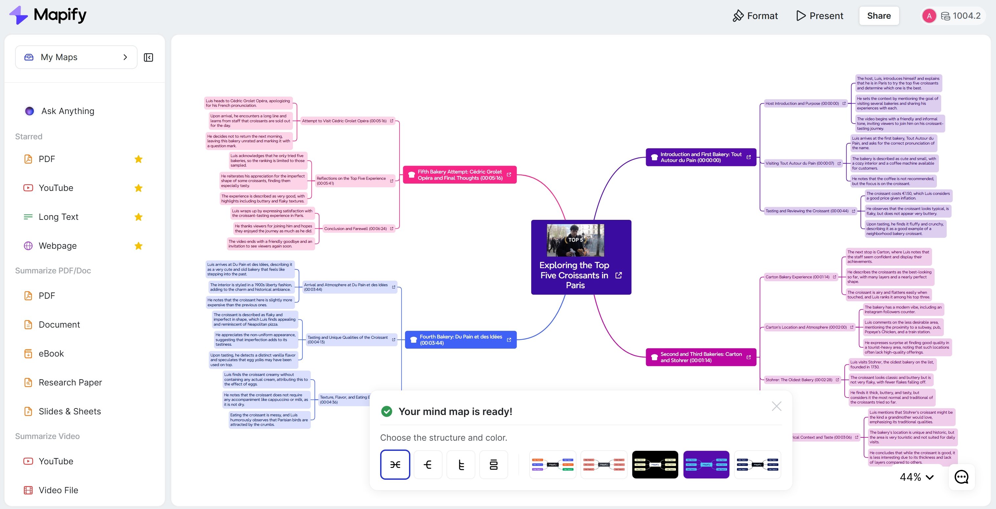
Task: Collapse the left sidebar panel icon
Action: [148, 57]
